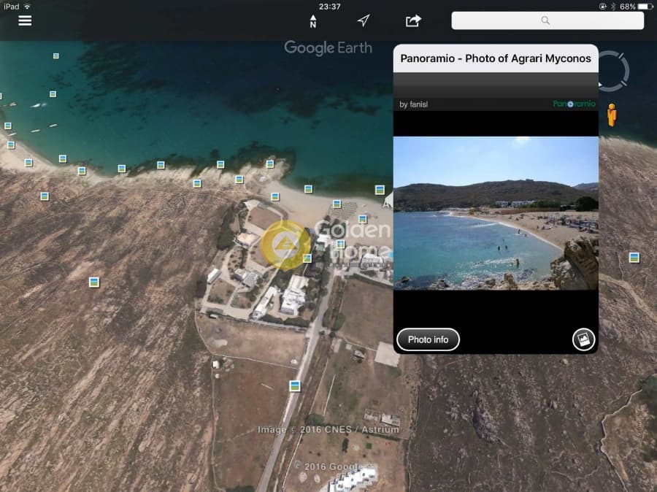Tap the 'by fanisl' author text

pos(414,104)
